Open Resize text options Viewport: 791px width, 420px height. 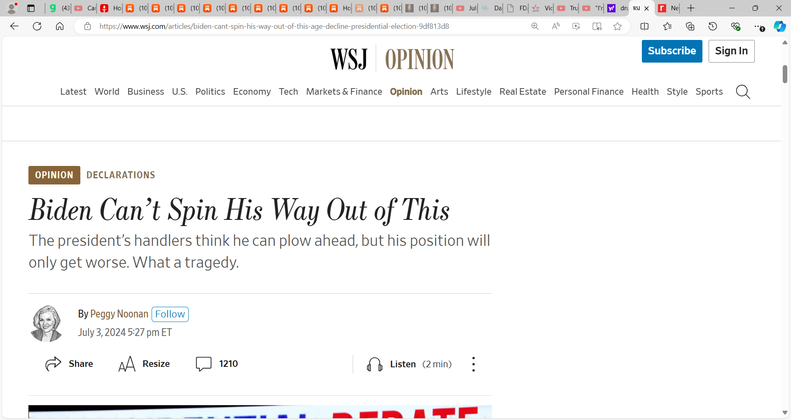144,364
